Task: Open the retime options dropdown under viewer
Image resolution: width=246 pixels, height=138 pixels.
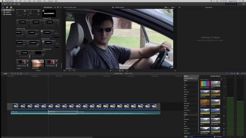Action: (74, 71)
